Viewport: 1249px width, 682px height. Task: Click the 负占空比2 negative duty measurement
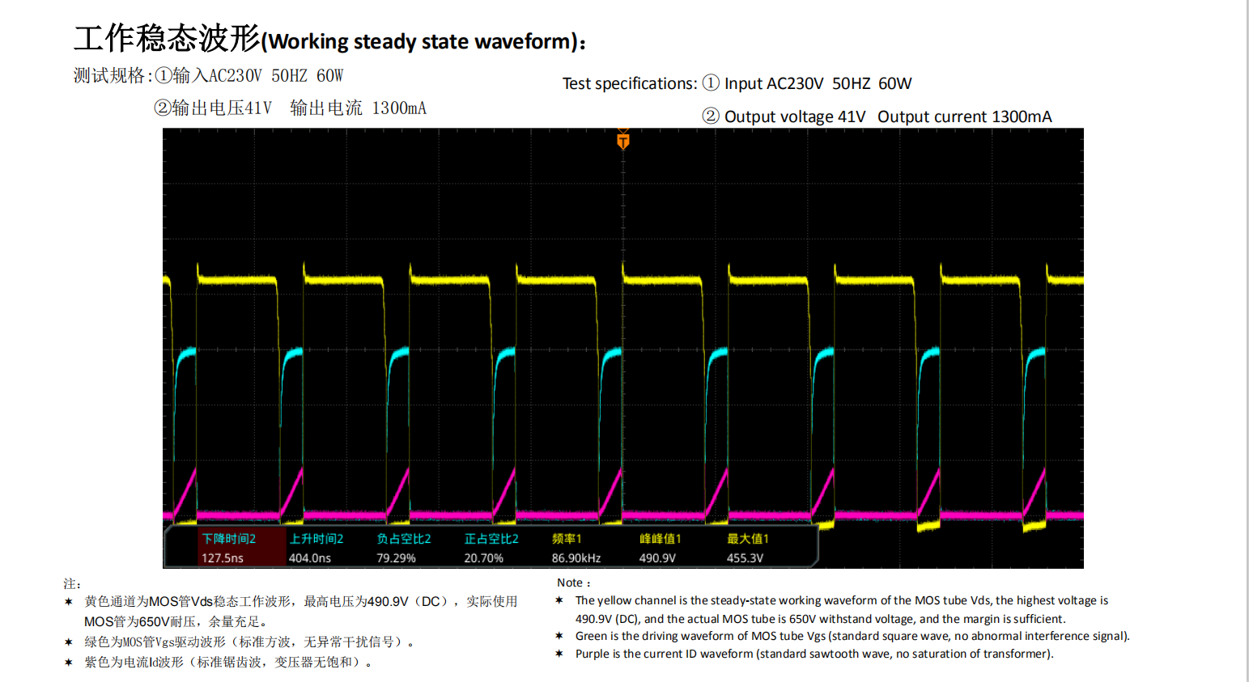[404, 539]
